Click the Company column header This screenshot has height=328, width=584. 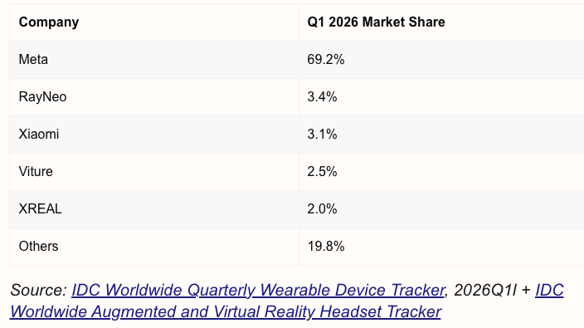point(49,22)
